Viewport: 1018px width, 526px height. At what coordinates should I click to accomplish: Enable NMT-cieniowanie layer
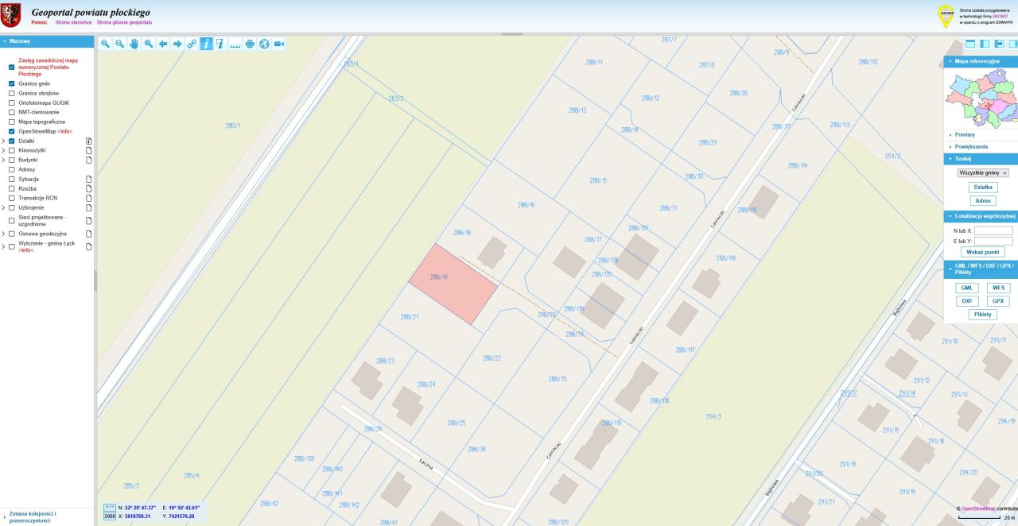(12, 112)
